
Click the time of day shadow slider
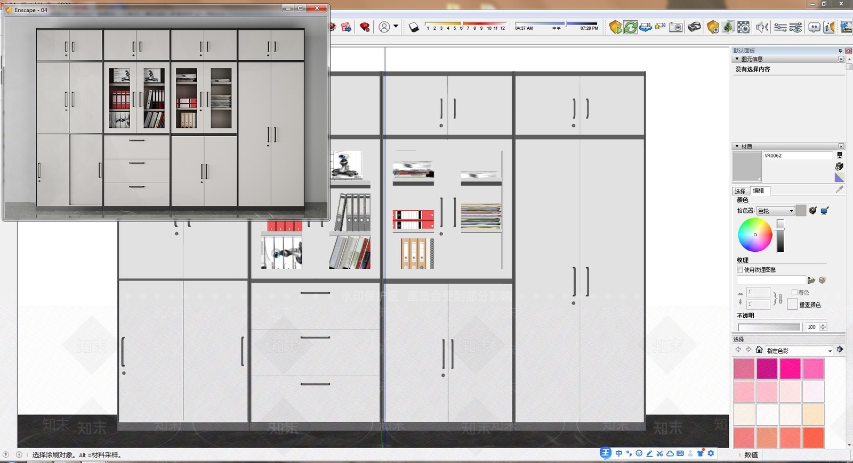pos(557,24)
